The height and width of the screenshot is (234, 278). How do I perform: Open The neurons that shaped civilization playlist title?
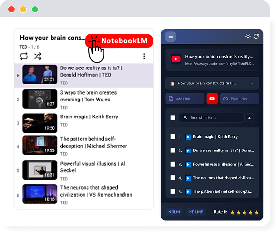point(96,191)
